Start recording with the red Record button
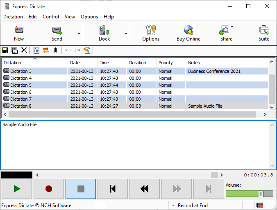Screen dimensions: 277x210 point(49,189)
